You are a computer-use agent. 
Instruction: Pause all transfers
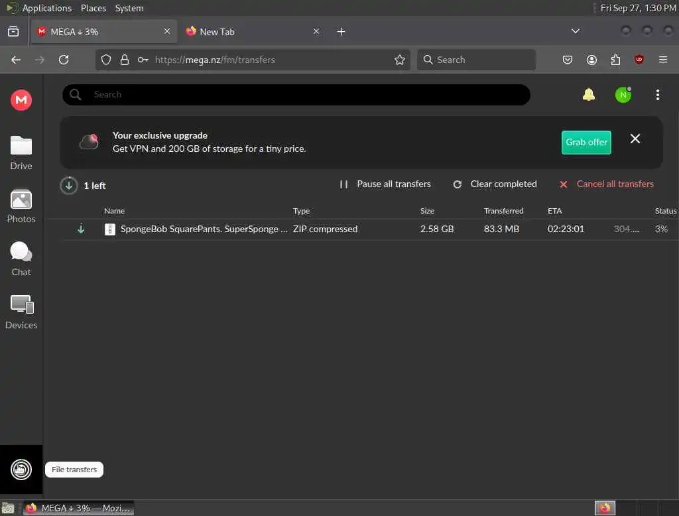click(385, 184)
